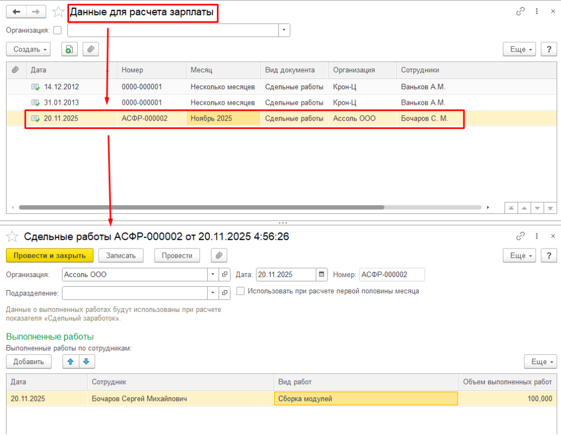Viewport: 561px width, 436px height.
Task: Click the back navigation arrow
Action: pos(16,12)
